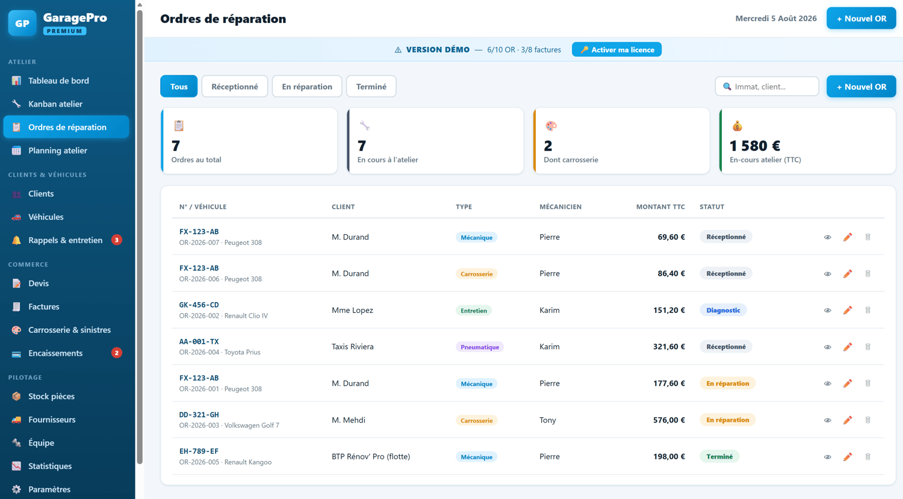This screenshot has width=903, height=499.
Task: View order OR-2026-007 via eye icon
Action: pos(827,237)
